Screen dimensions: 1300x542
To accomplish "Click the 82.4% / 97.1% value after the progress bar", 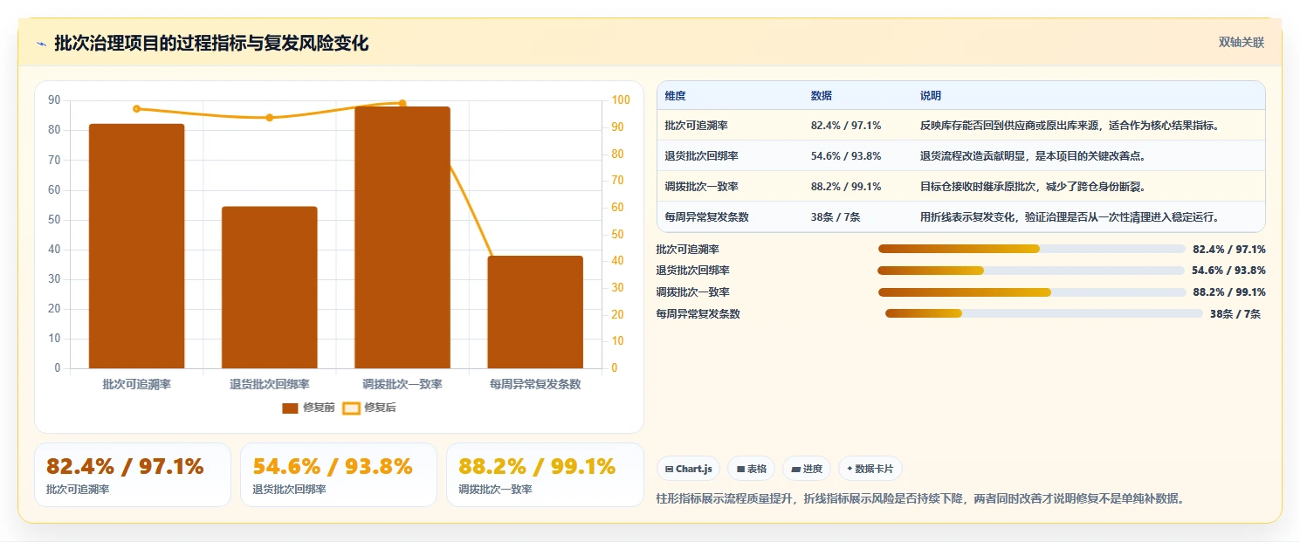I will pos(1229,250).
